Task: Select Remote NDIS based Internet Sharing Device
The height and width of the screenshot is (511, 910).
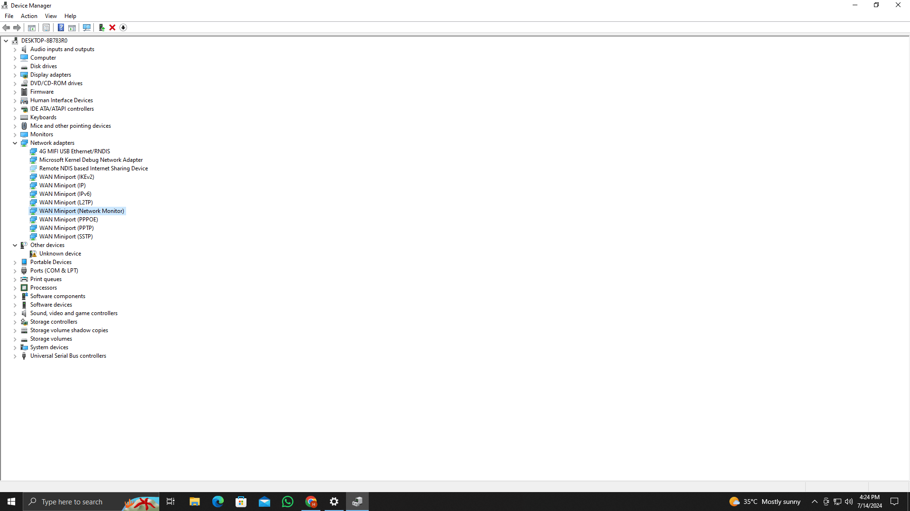Action: (93, 168)
